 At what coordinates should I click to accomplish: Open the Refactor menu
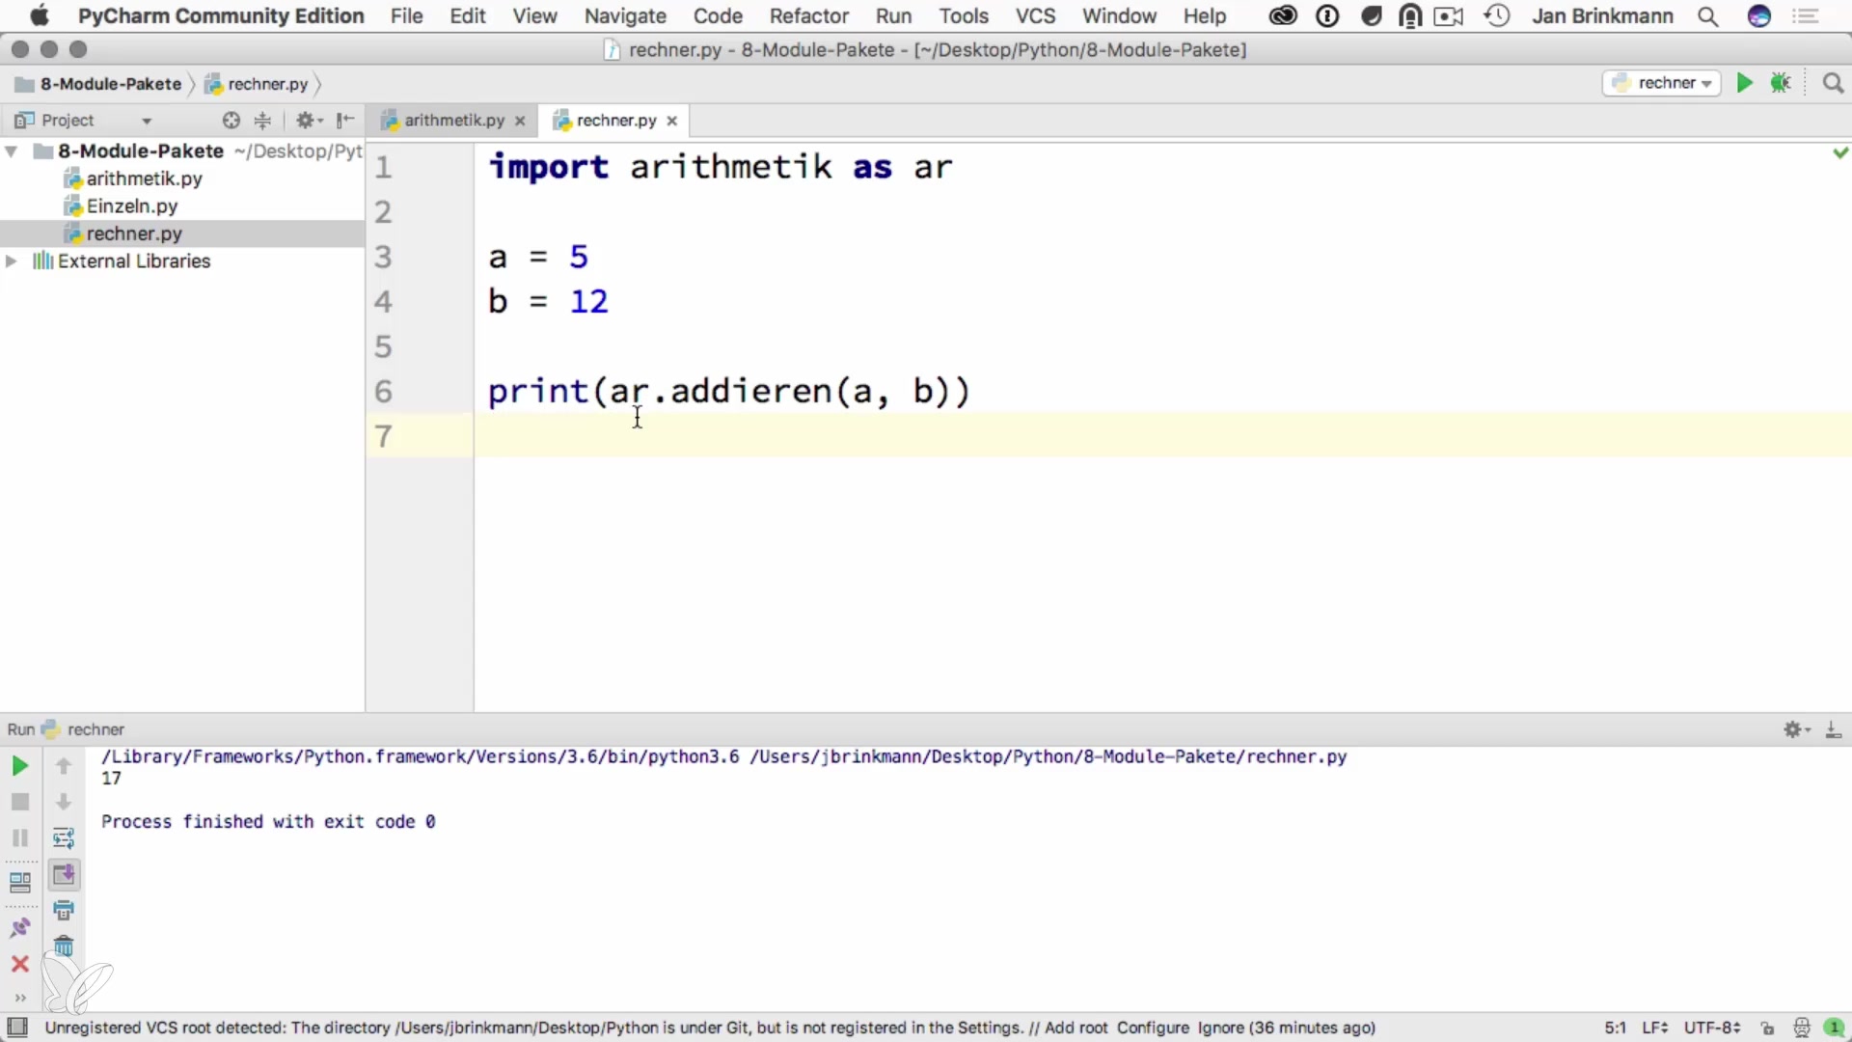808,16
